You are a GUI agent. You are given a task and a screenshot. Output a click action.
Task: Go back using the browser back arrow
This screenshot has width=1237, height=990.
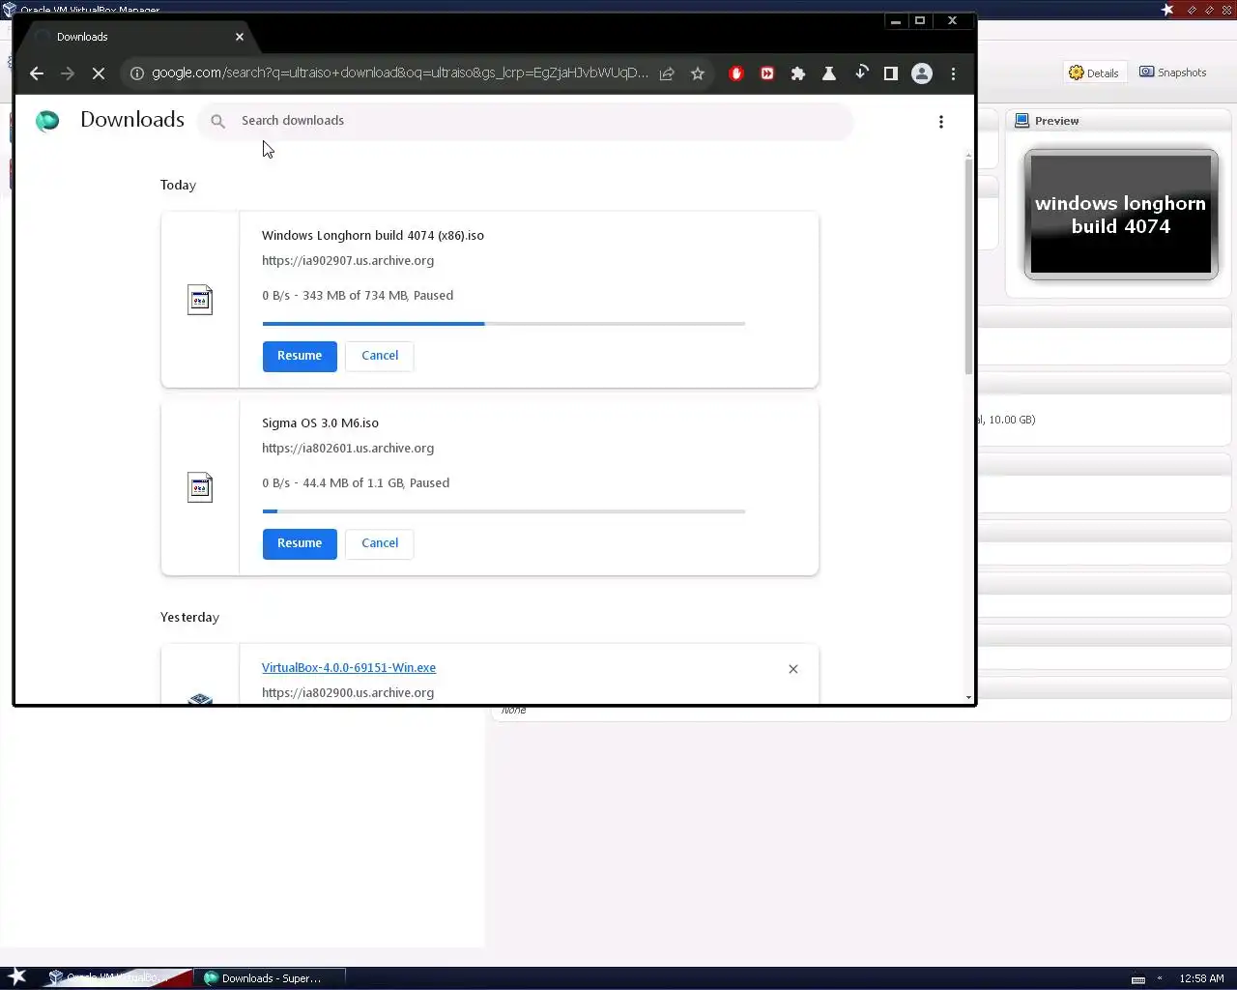click(37, 73)
